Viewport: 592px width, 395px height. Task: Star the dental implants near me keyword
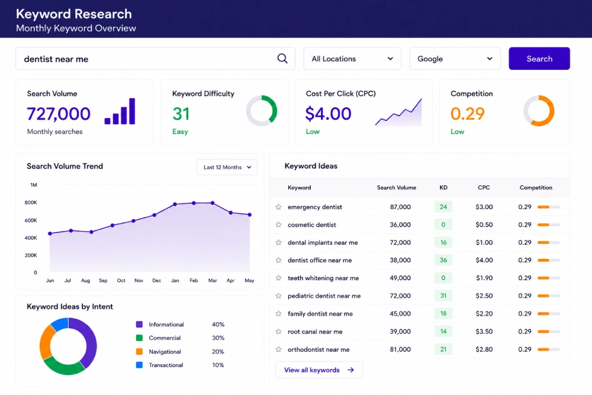click(x=279, y=242)
